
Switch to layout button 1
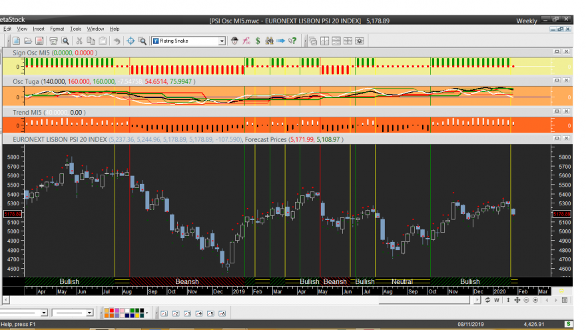[164, 313]
